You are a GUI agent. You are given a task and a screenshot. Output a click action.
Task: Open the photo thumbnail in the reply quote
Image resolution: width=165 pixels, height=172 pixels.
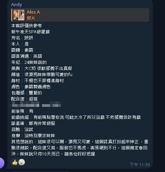(x=19, y=15)
